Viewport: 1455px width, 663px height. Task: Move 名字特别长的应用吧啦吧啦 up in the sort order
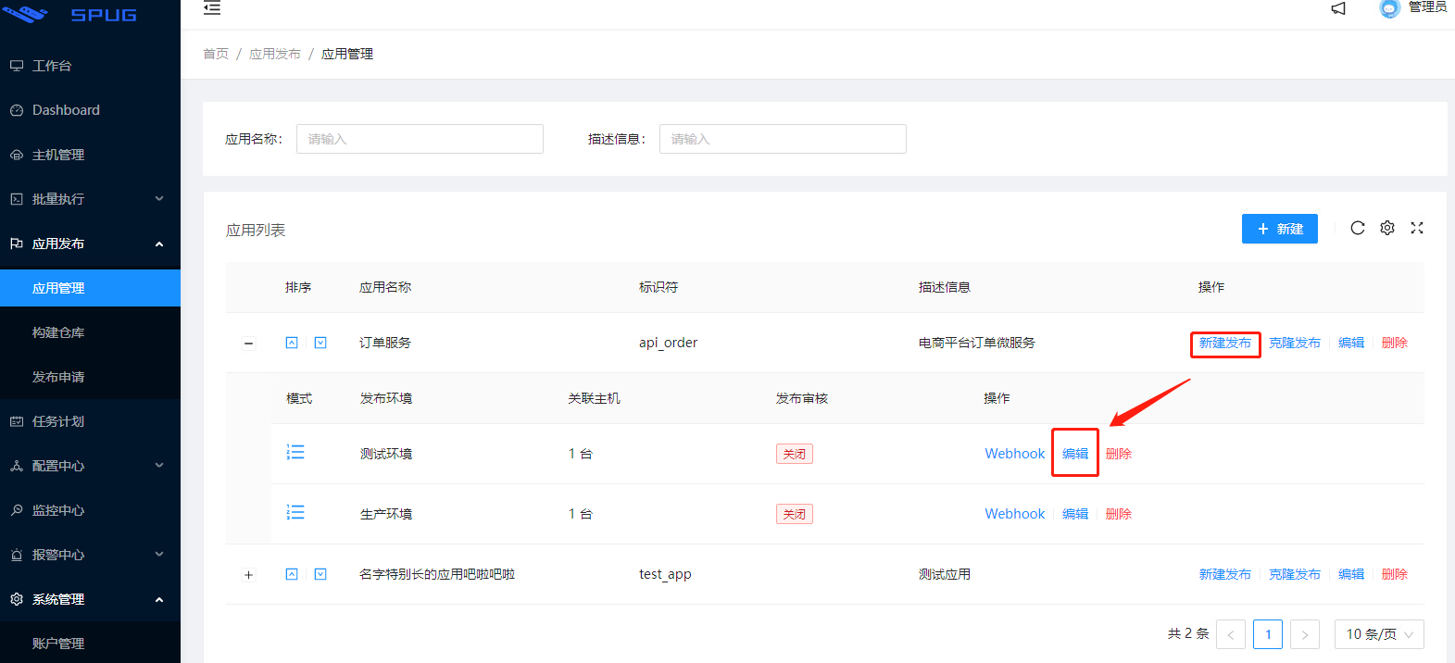[292, 574]
